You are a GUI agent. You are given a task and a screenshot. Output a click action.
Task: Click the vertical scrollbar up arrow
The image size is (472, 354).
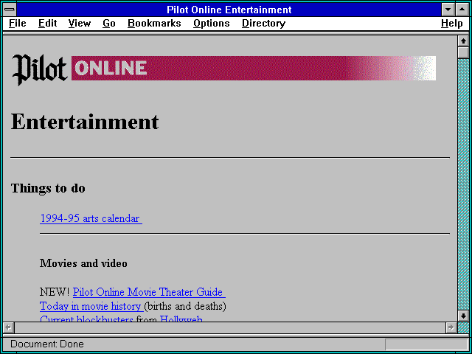tap(463, 41)
